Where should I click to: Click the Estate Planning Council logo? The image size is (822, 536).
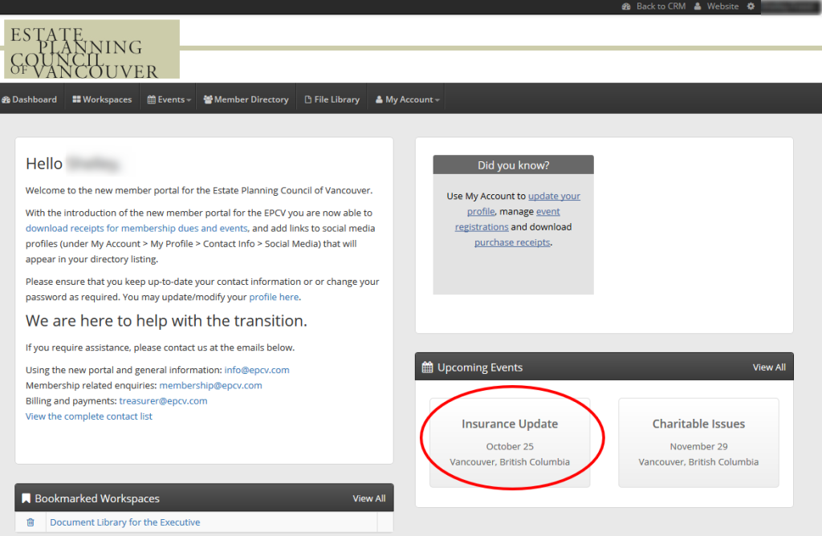92,49
